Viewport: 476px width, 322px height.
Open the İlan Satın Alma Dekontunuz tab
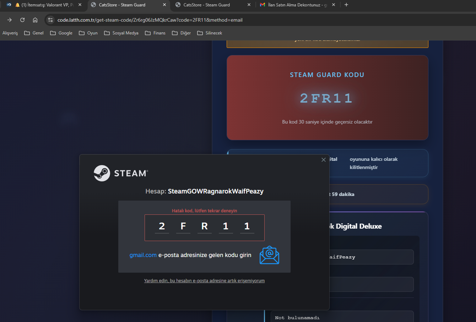pyautogui.click(x=298, y=5)
